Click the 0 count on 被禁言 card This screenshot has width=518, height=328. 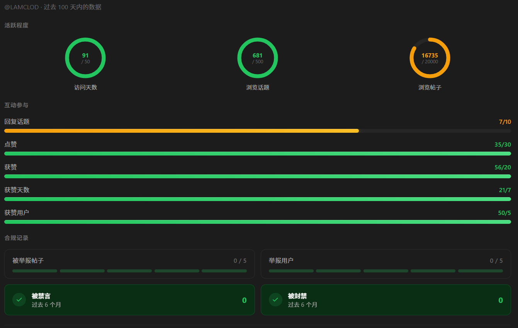(x=244, y=300)
